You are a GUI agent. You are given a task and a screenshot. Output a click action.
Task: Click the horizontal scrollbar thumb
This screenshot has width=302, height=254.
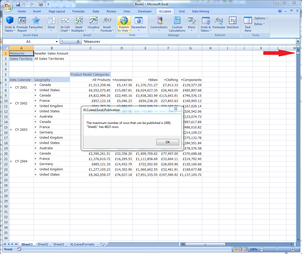tap(205, 244)
